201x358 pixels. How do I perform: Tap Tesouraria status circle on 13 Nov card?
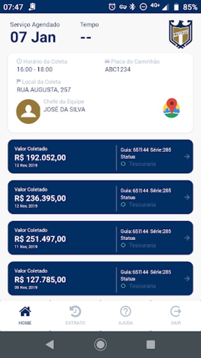pos(123,164)
